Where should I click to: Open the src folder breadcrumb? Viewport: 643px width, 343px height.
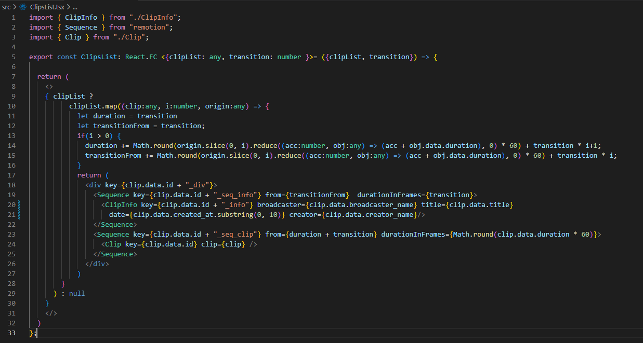tap(6, 7)
